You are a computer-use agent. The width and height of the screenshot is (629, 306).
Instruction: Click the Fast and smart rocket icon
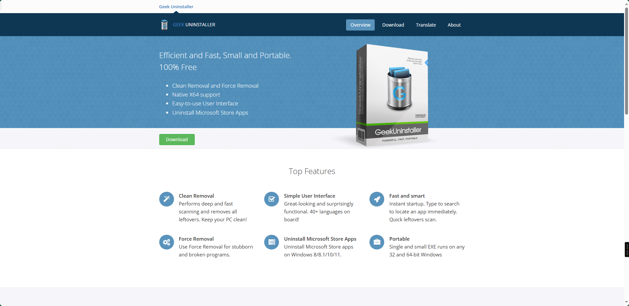coord(377,199)
